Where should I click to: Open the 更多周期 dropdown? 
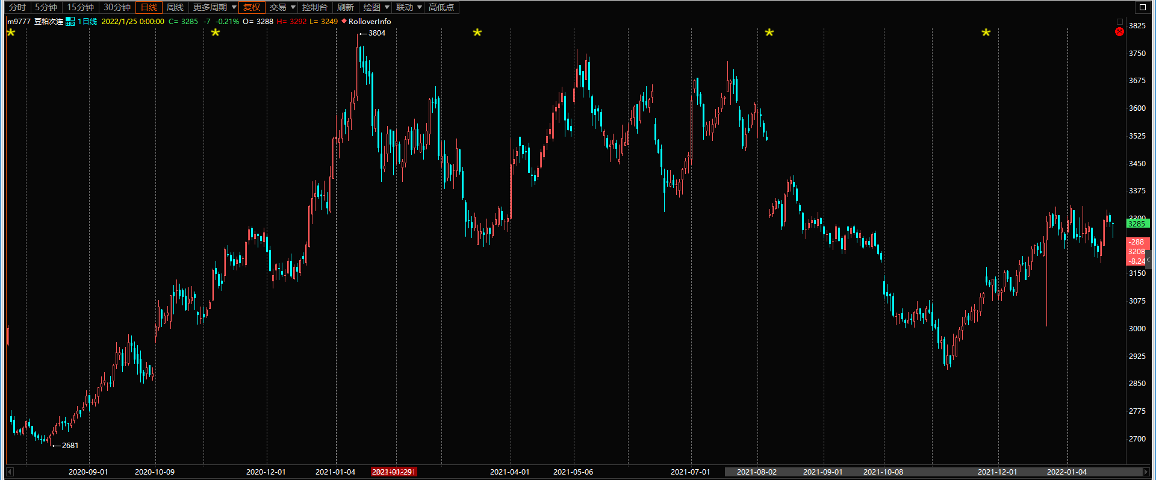(x=214, y=7)
